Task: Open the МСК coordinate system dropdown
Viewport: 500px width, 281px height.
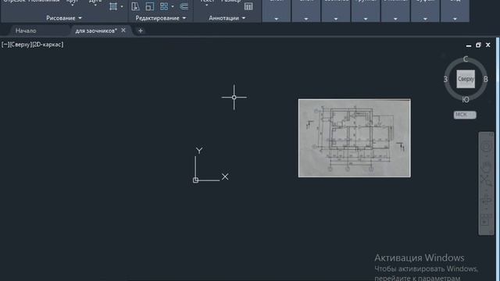Action: 465,115
